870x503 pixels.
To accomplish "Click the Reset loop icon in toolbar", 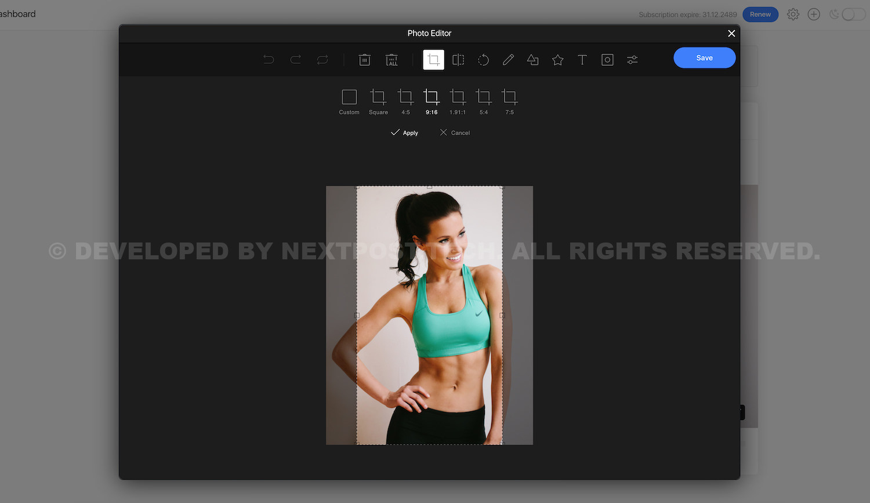I will 322,59.
